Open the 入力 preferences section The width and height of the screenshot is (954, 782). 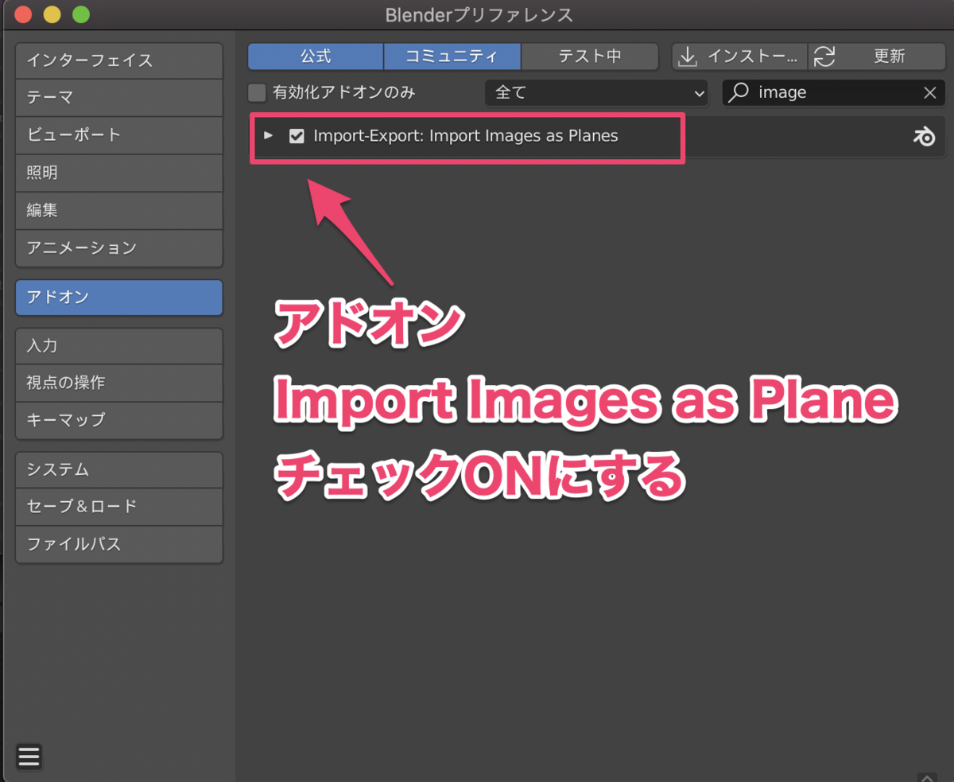(x=118, y=346)
